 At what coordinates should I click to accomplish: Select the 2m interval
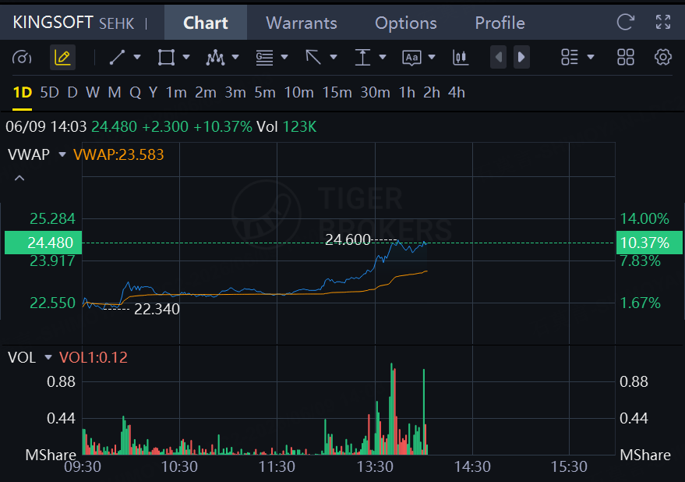point(205,93)
